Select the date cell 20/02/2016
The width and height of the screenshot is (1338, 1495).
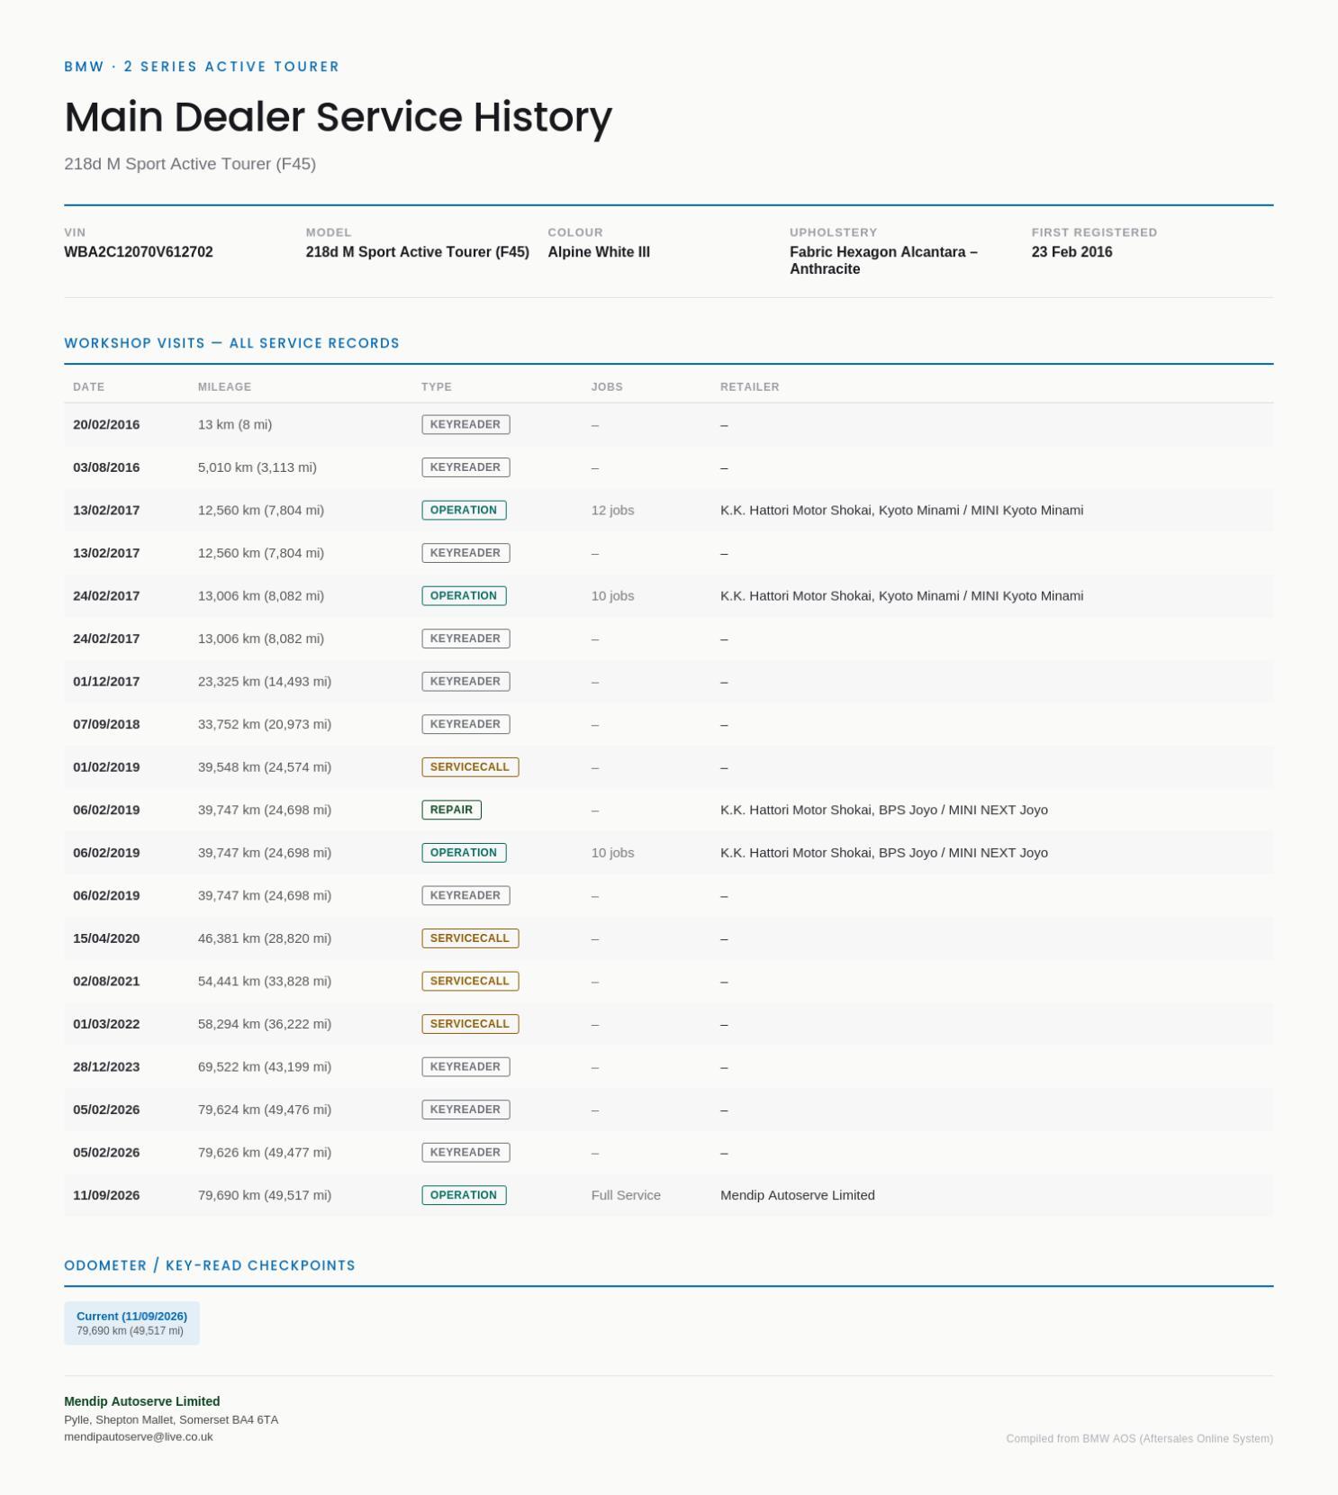click(x=106, y=424)
